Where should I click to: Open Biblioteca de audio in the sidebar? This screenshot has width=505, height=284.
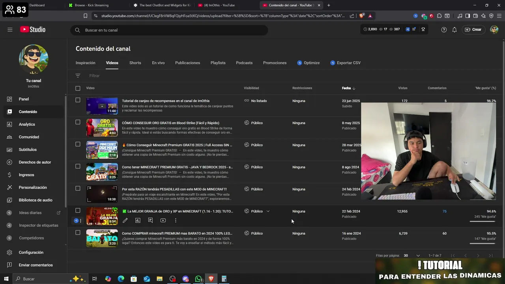point(33,200)
